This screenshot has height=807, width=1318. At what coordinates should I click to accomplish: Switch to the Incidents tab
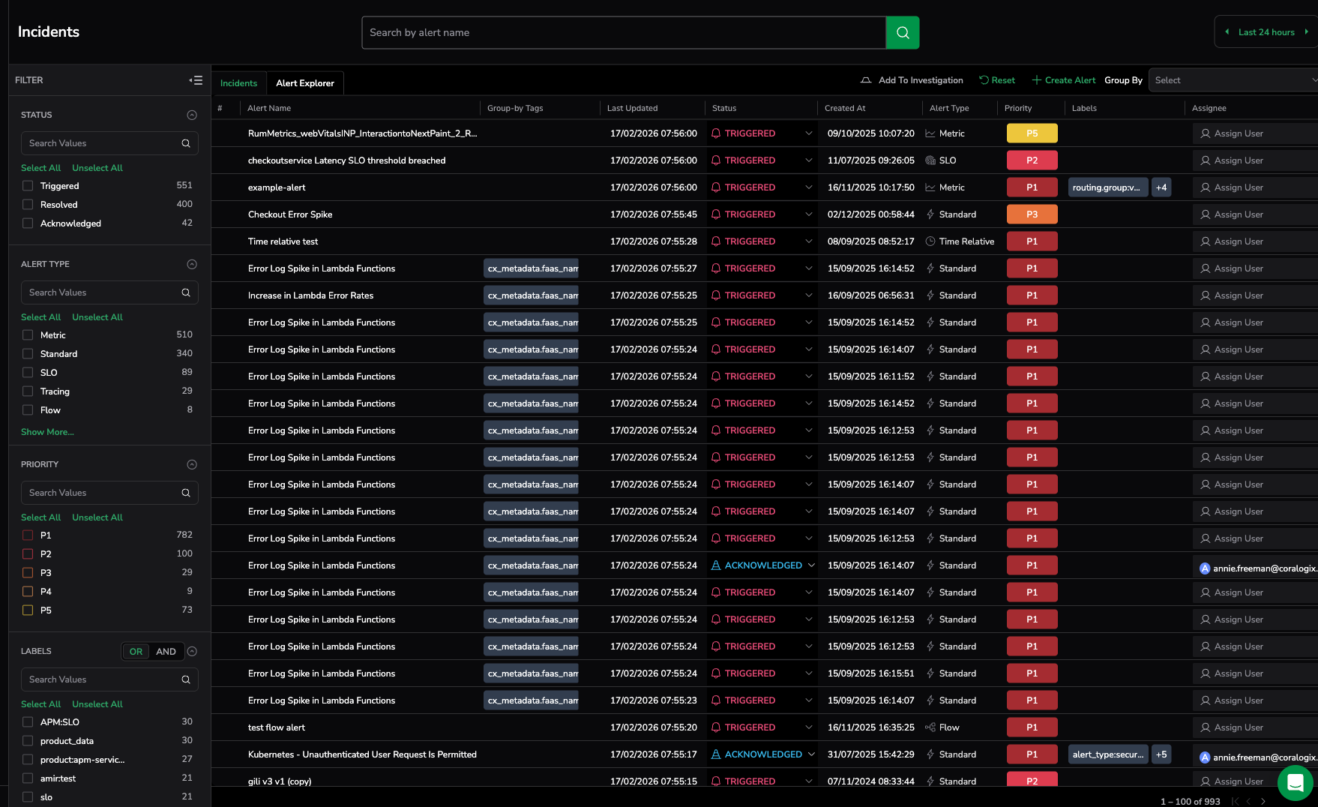click(x=238, y=83)
